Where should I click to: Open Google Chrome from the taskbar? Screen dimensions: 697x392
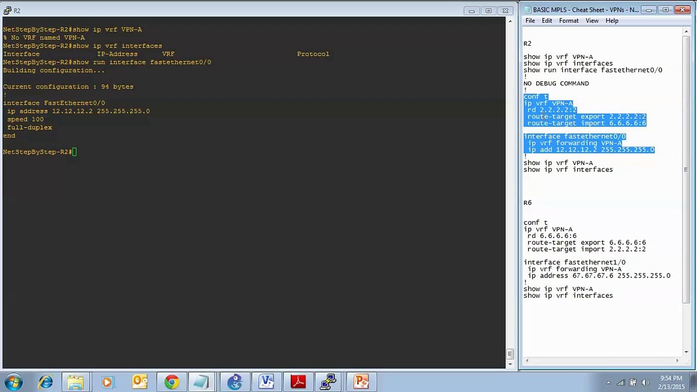171,382
